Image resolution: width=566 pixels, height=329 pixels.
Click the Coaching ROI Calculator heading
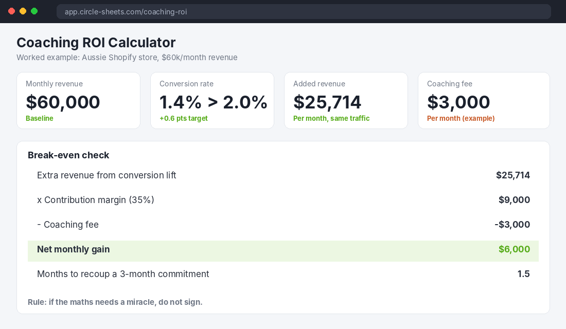coord(96,43)
